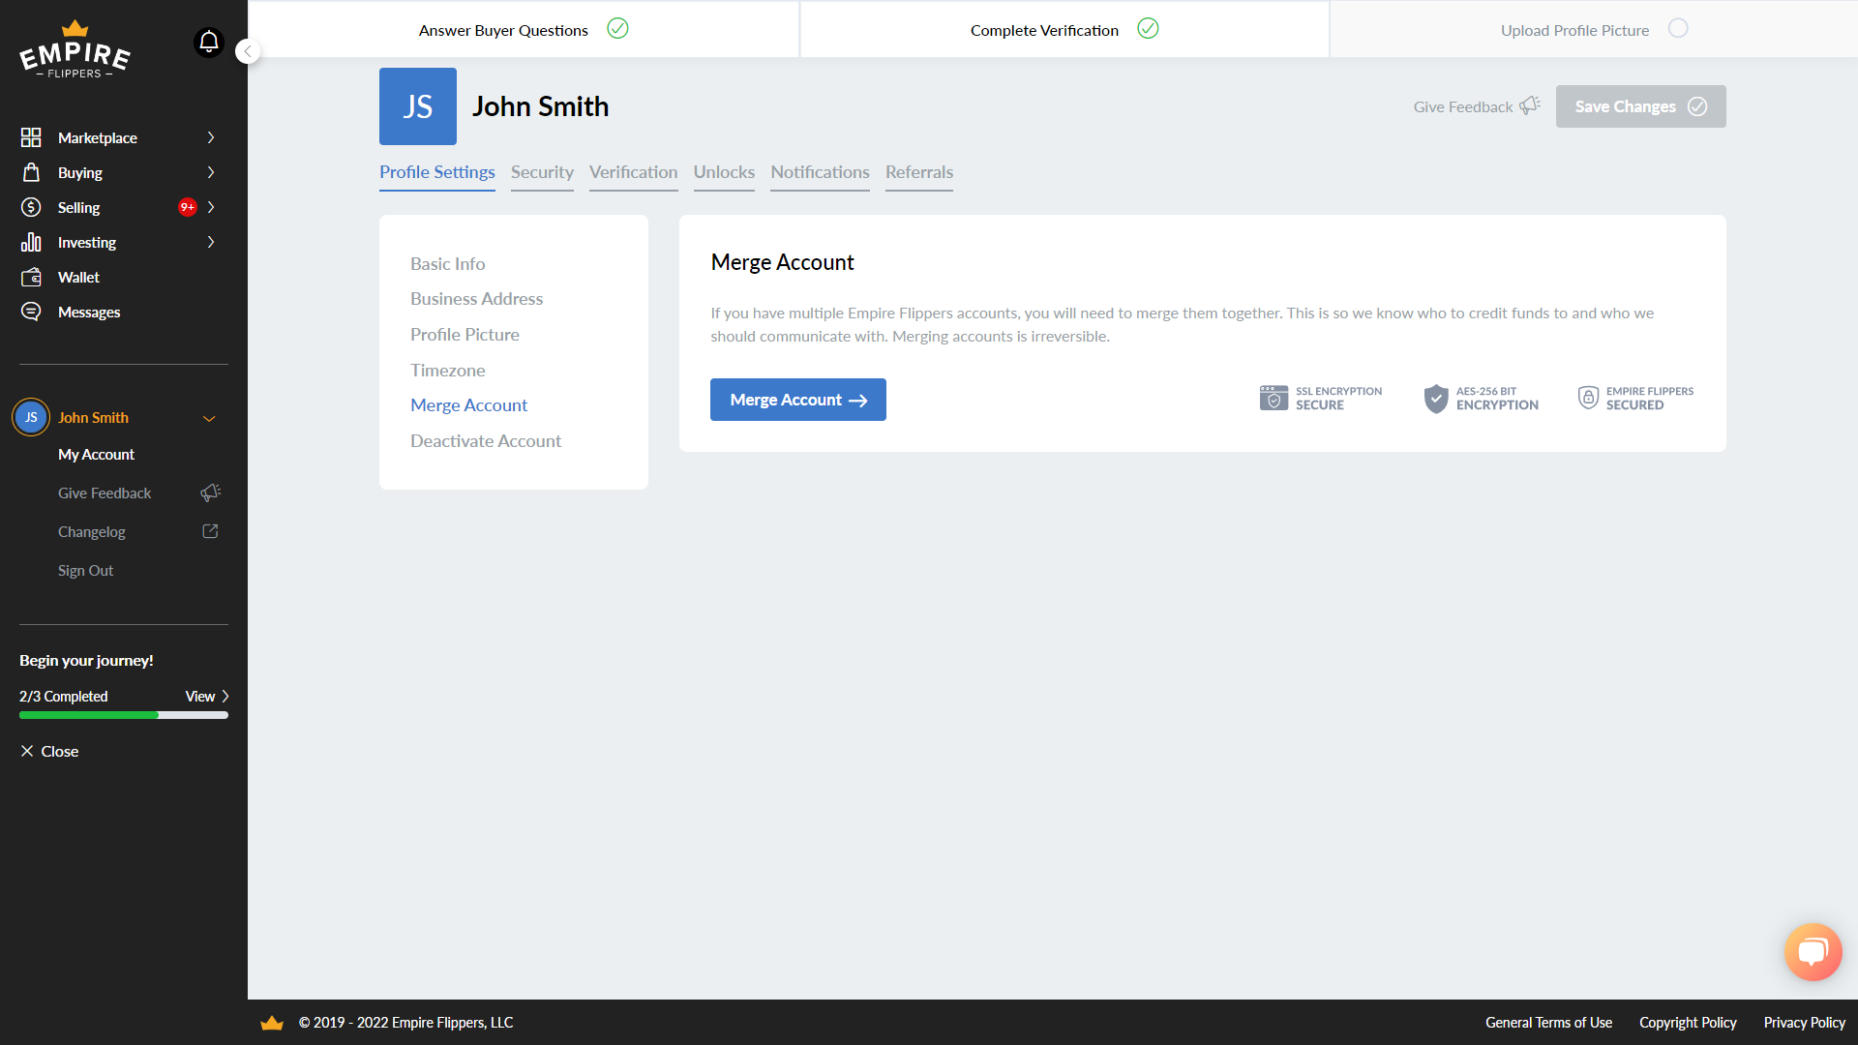Screen dimensions: 1858x1045
Task: Expand the Selling submenu chevron
Action: (x=211, y=207)
